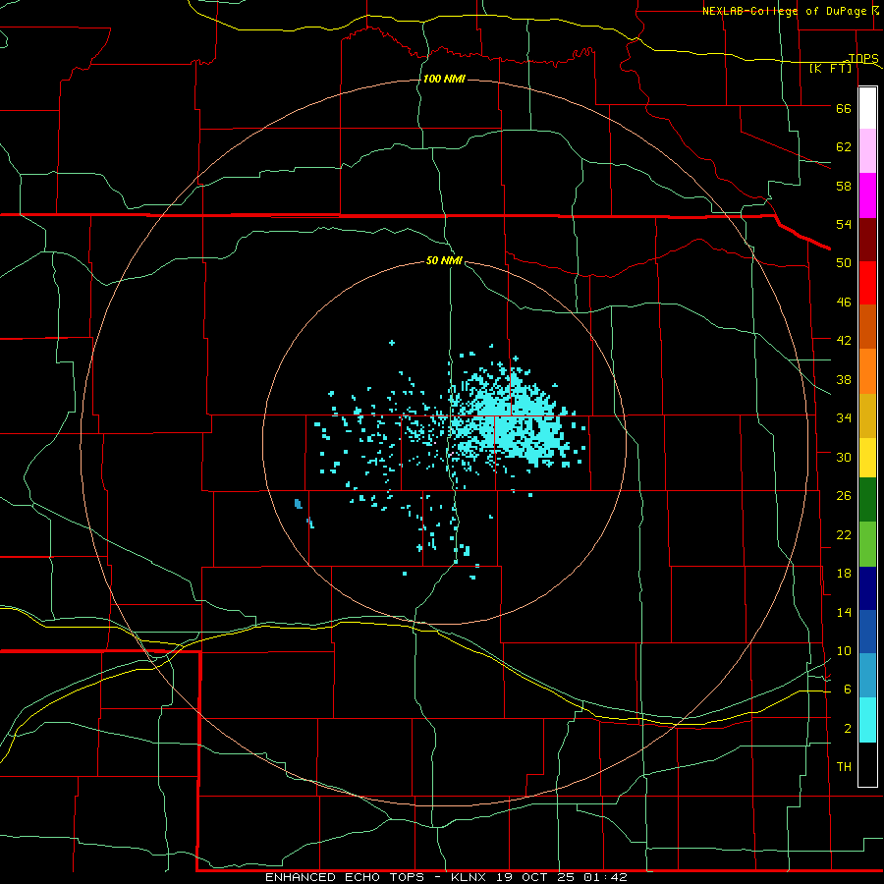Click the 38 value on legend scale
This screenshot has height=884, width=884.
coord(844,379)
